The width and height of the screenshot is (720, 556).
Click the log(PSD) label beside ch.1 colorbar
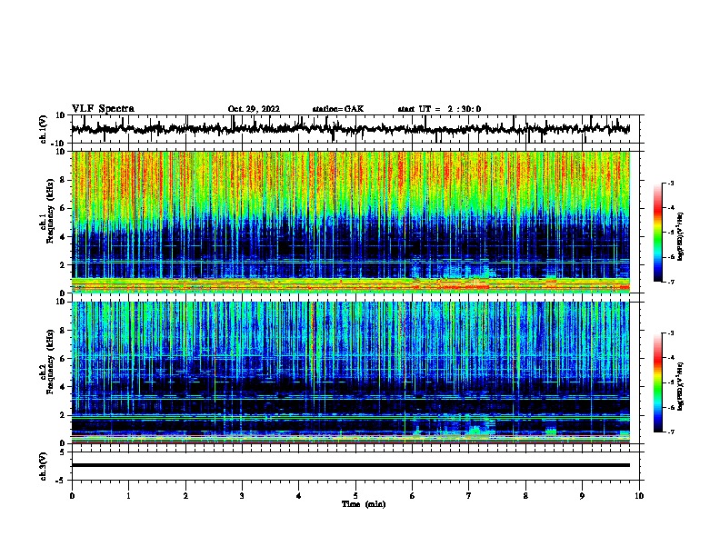pyautogui.click(x=680, y=236)
